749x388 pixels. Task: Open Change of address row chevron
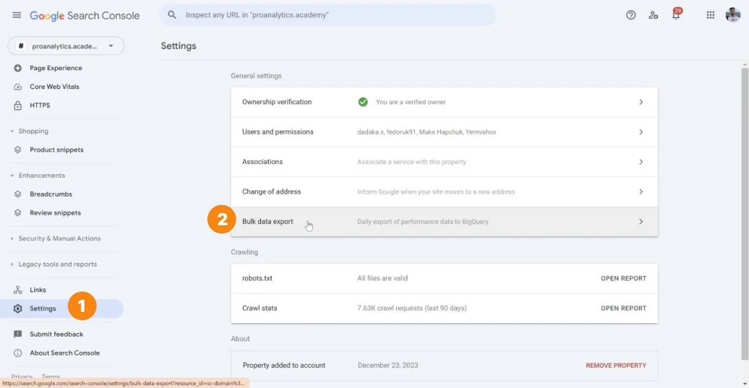(641, 191)
